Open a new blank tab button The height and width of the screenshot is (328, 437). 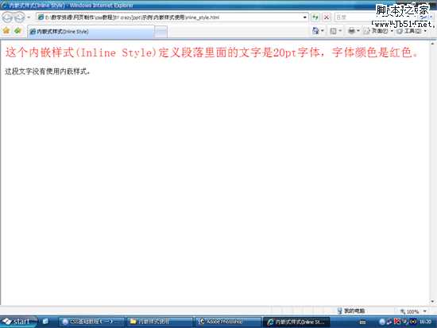tap(160, 32)
